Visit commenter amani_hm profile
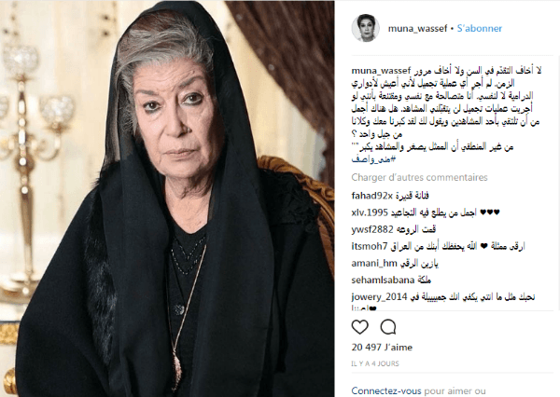560x397 pixels. pos(374,264)
